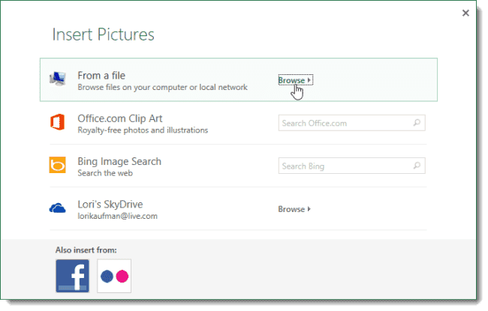Click the orange Office.com logo icon
The height and width of the screenshot is (311, 488).
(x=58, y=123)
